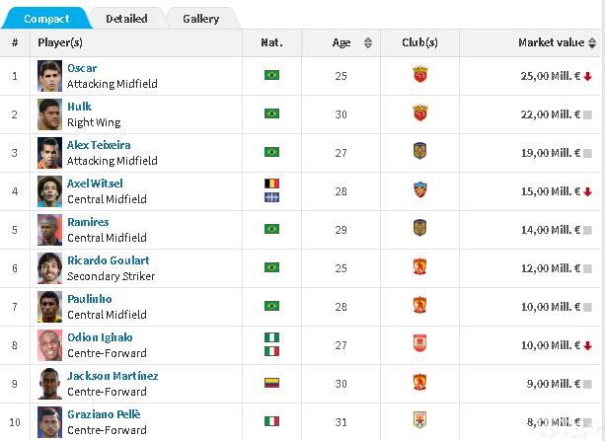Click the club crest in Oscar's row
Image resolution: width=605 pixels, height=441 pixels.
coord(419,75)
